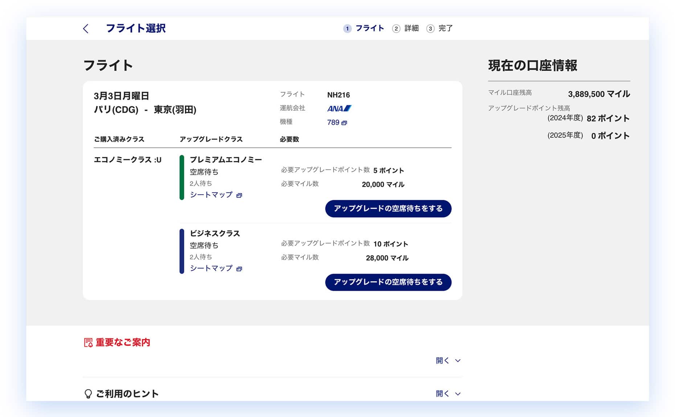
Task: Click the lightbulb icon beside ご利用のヒント
Action: [x=88, y=394]
